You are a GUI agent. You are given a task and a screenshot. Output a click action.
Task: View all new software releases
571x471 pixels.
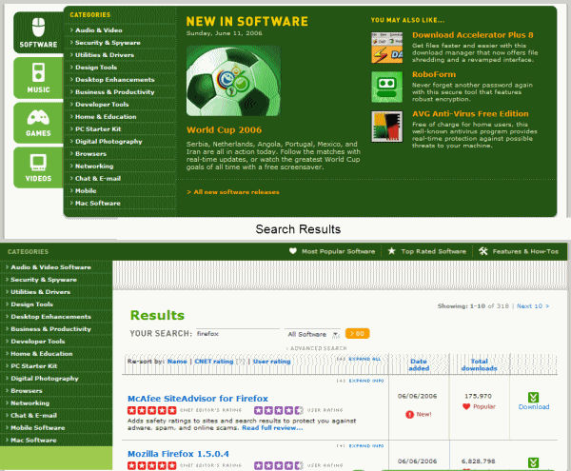click(233, 192)
